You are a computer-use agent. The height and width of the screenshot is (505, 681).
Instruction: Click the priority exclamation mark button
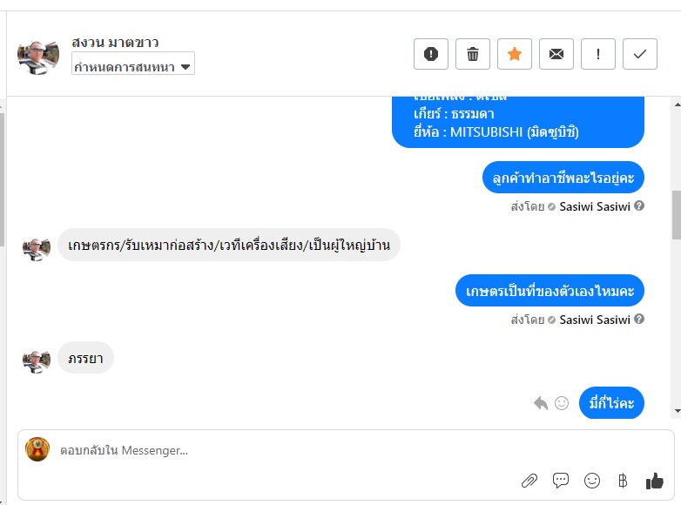598,54
